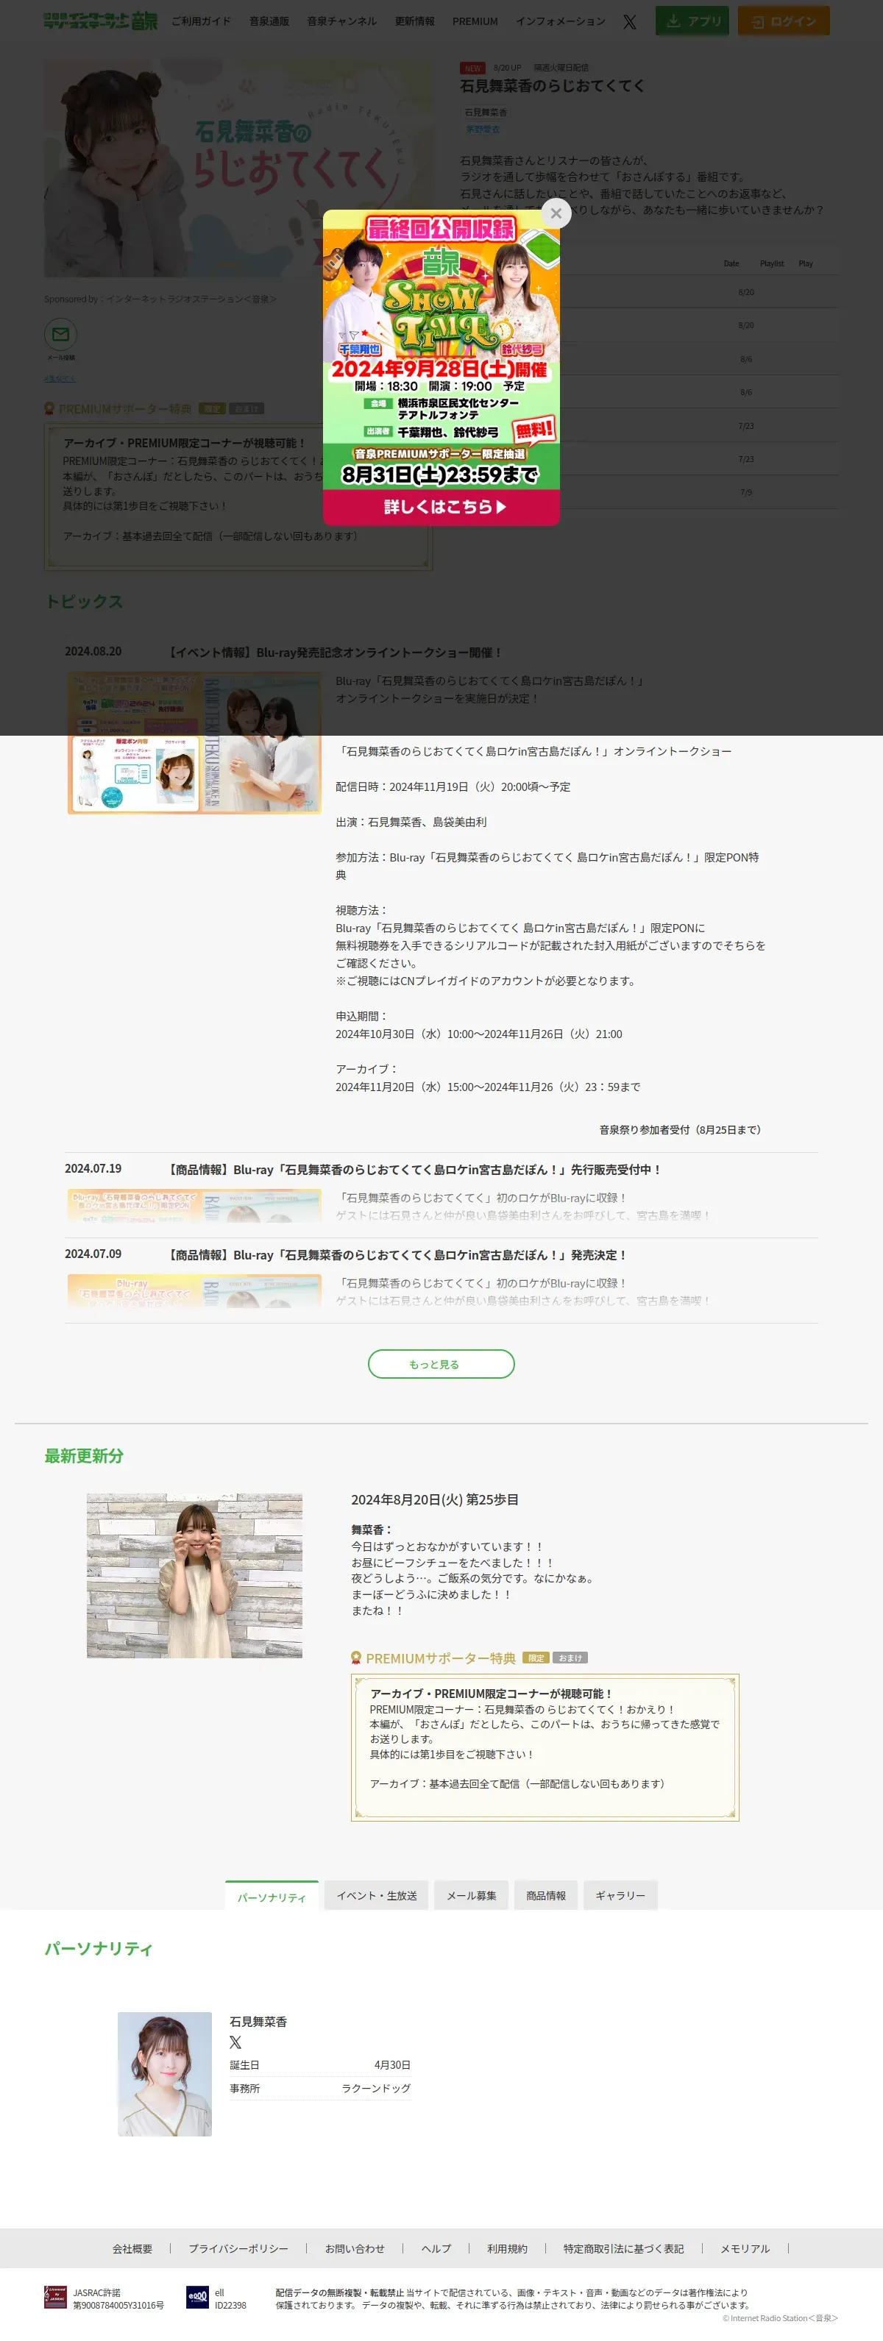Click the mail submission envelope icon

pyautogui.click(x=60, y=335)
